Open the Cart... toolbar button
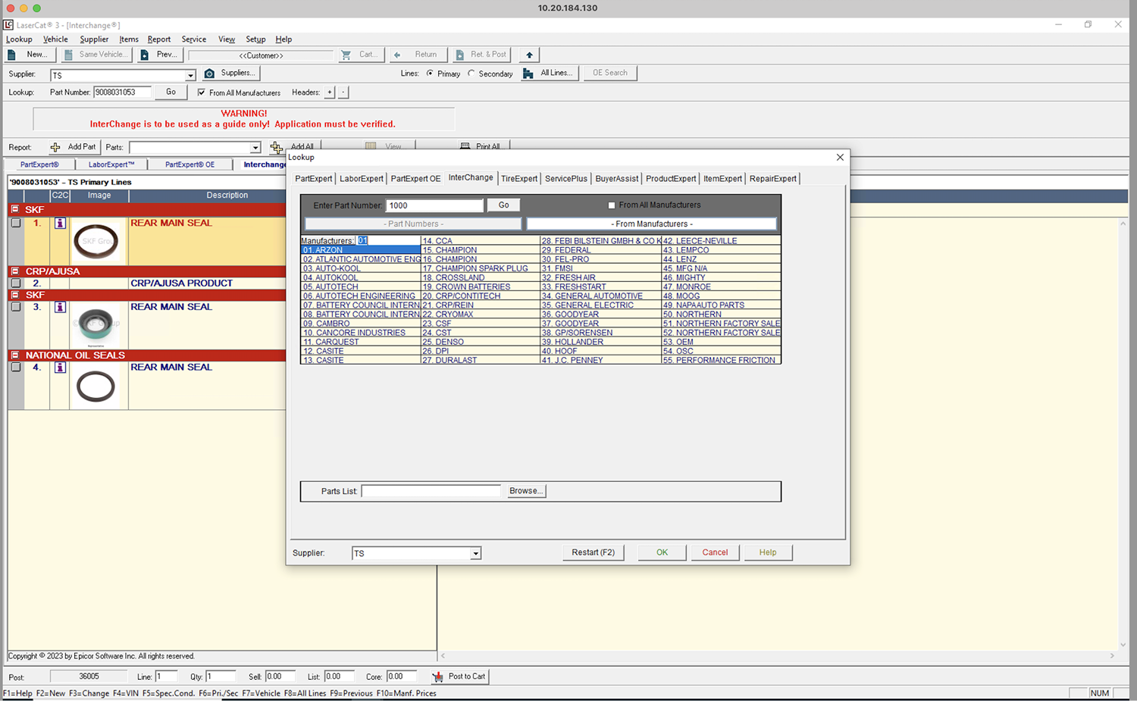1137x701 pixels. point(359,55)
